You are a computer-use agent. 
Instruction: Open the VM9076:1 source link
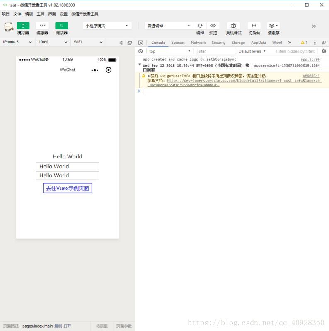coord(311,76)
